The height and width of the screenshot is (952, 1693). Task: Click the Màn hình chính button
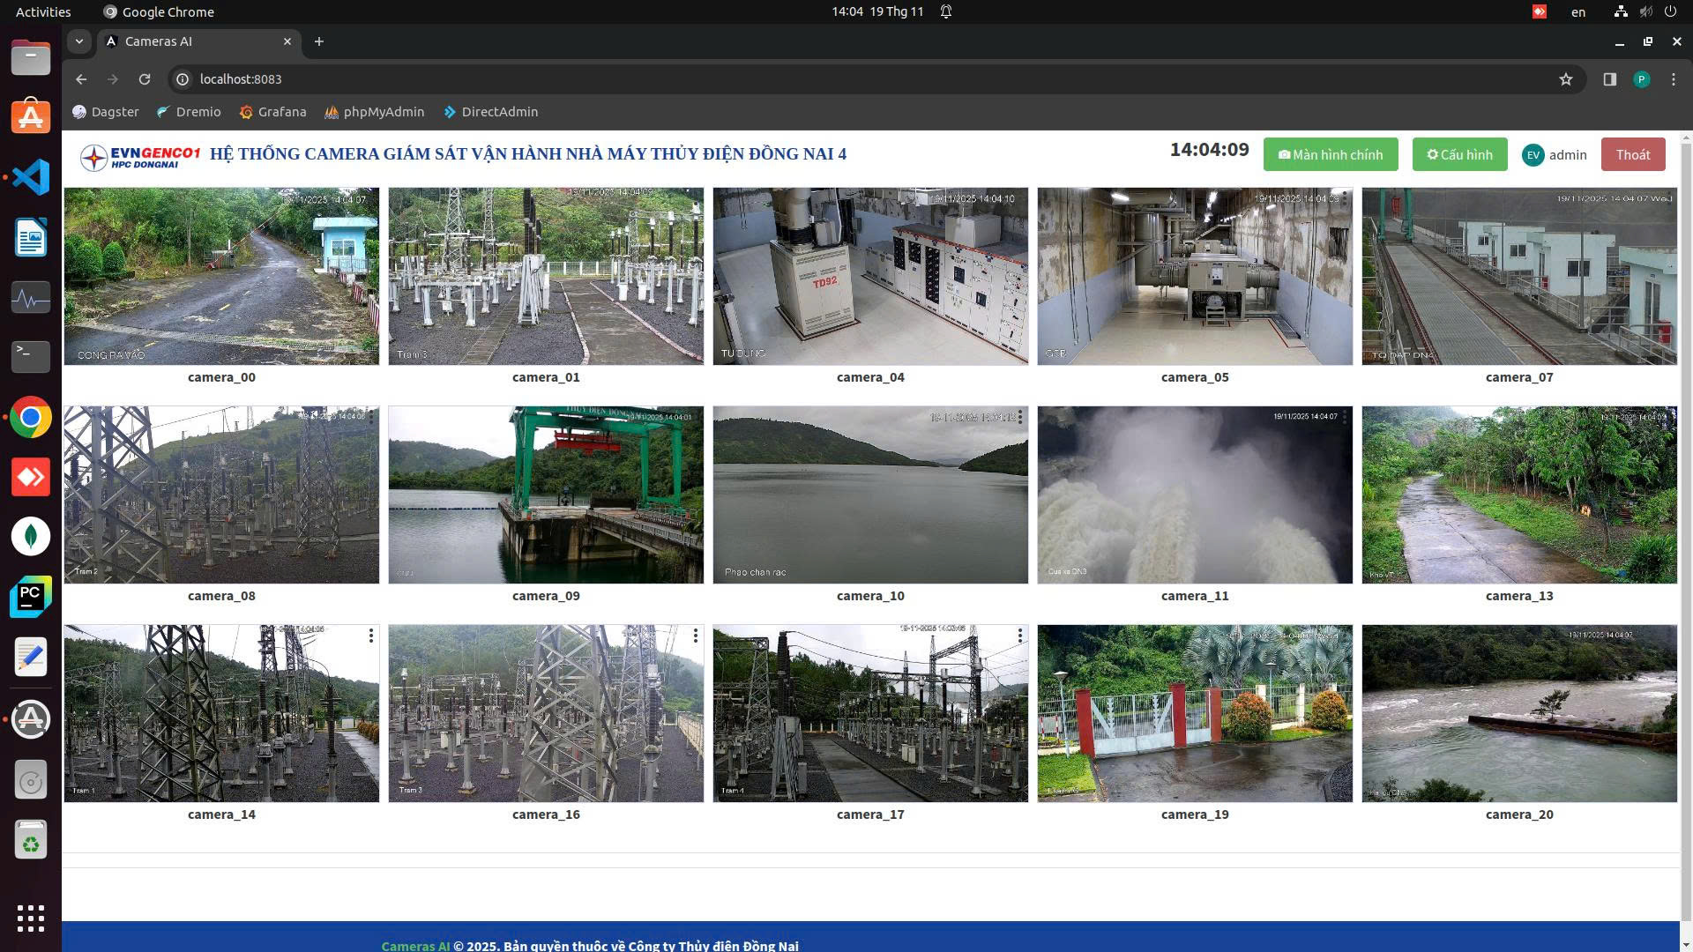coord(1330,155)
